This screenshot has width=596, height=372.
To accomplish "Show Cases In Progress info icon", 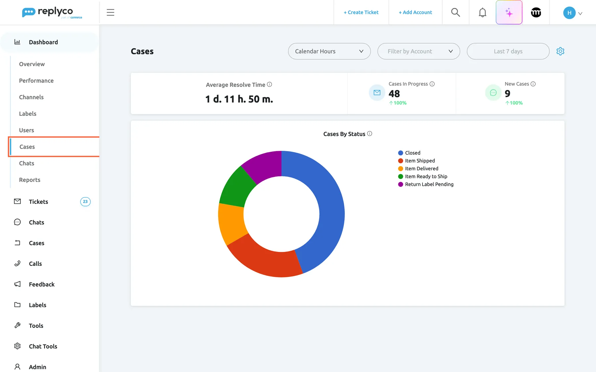I will point(432,84).
